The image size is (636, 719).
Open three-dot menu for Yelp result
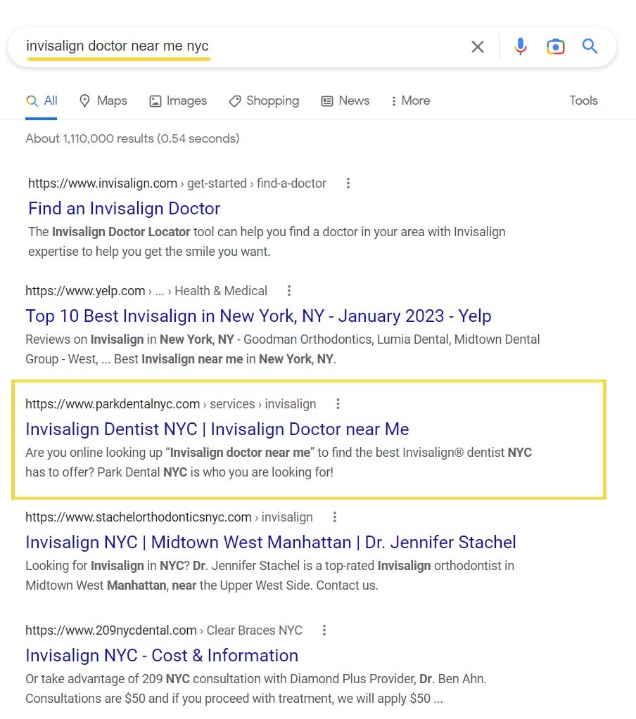288,291
